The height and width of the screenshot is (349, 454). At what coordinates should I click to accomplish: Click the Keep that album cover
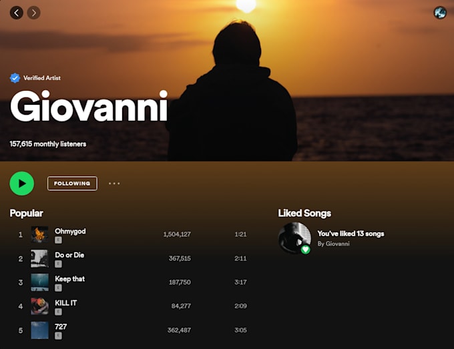coord(39,282)
